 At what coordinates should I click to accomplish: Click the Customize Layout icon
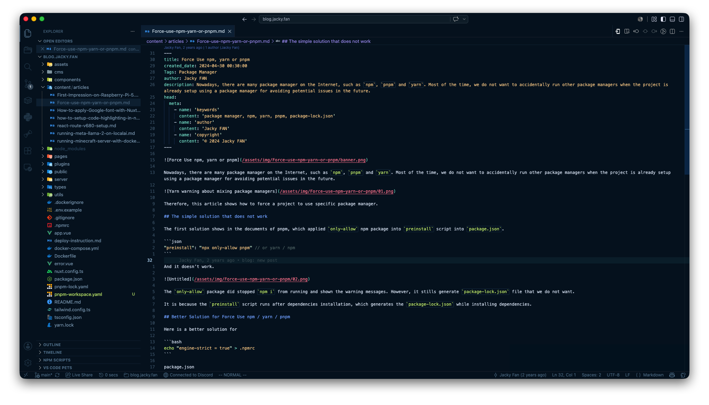[x=654, y=19]
